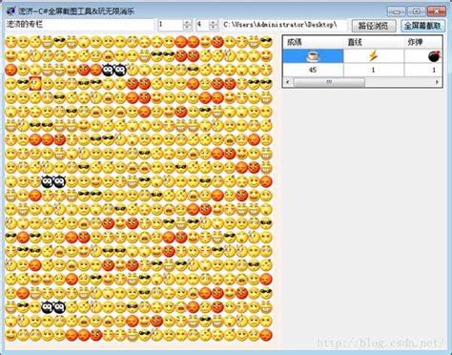Choose right black emoji in twentieth row

click(59, 307)
